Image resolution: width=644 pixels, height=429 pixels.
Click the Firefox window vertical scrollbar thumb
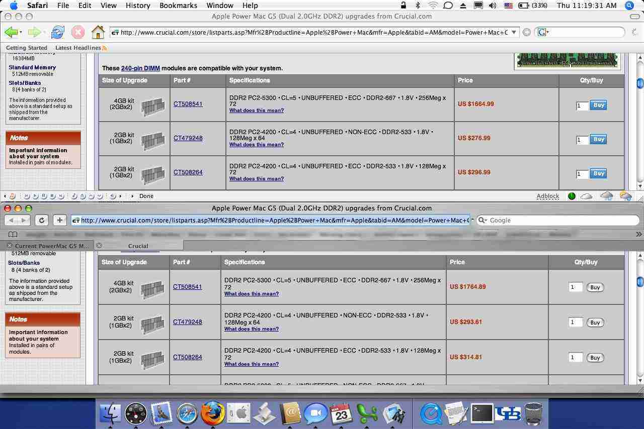(640, 83)
